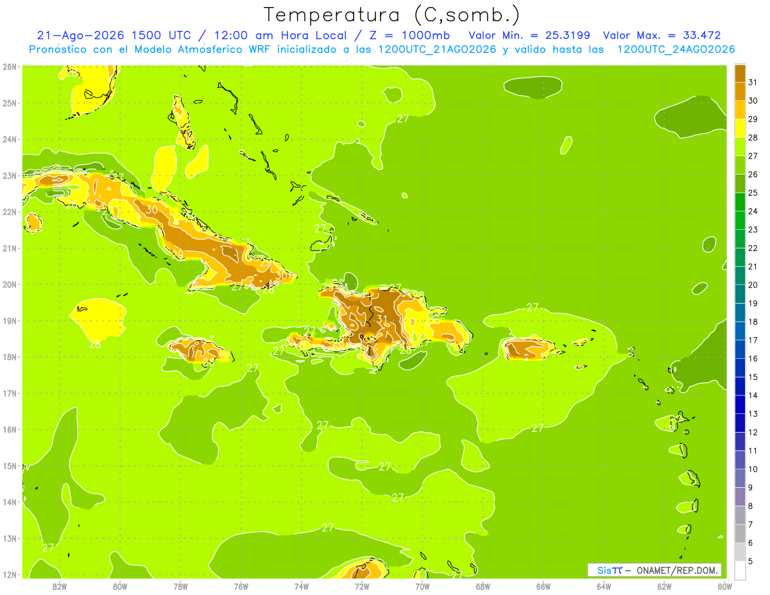
Task: Click the latitude axis label '25N'
Action: pyautogui.click(x=9, y=103)
